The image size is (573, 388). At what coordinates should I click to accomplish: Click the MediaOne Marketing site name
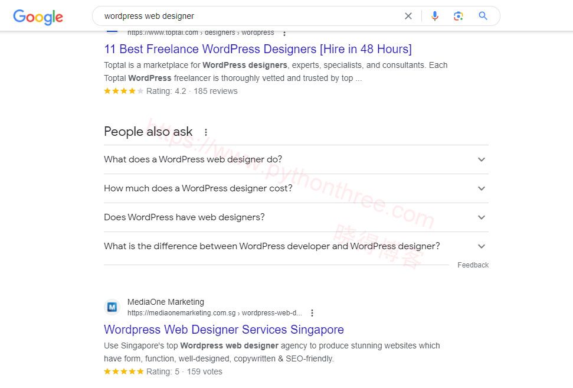click(166, 302)
